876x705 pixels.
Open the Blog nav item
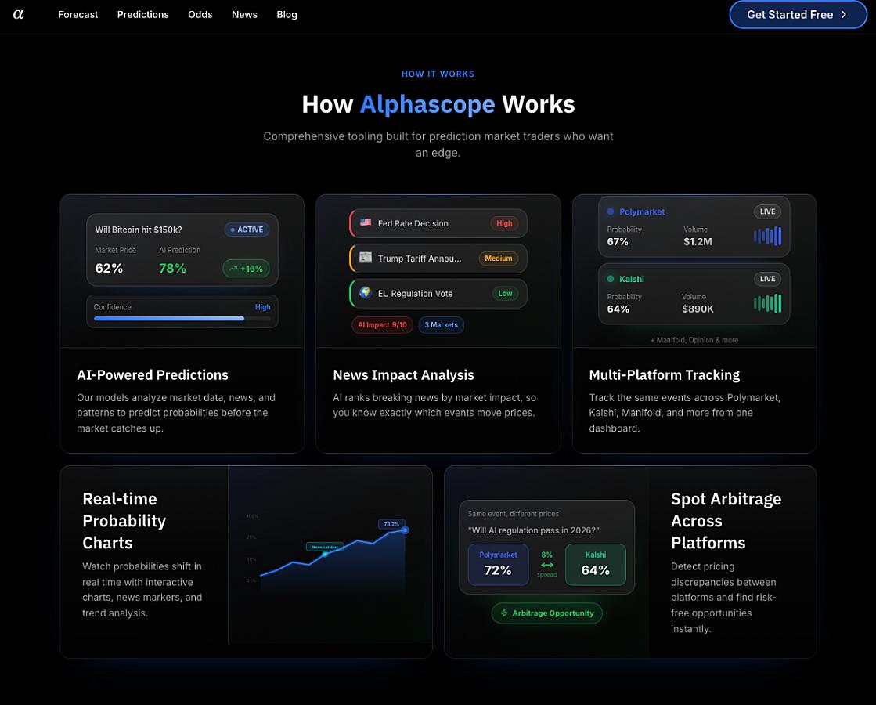[x=287, y=15]
